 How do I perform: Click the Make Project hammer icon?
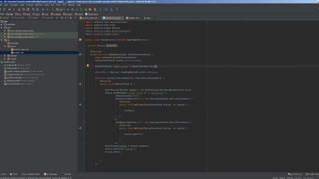coord(53,9)
